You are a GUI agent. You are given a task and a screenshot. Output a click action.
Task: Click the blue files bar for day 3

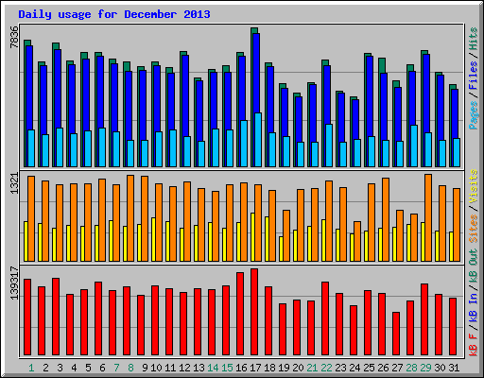pyautogui.click(x=58, y=89)
